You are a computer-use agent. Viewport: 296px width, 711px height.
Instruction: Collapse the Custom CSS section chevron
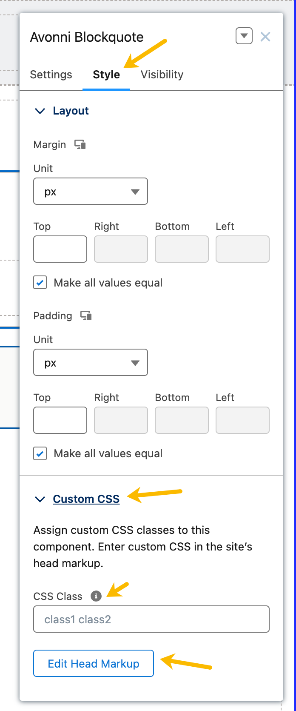(40, 499)
